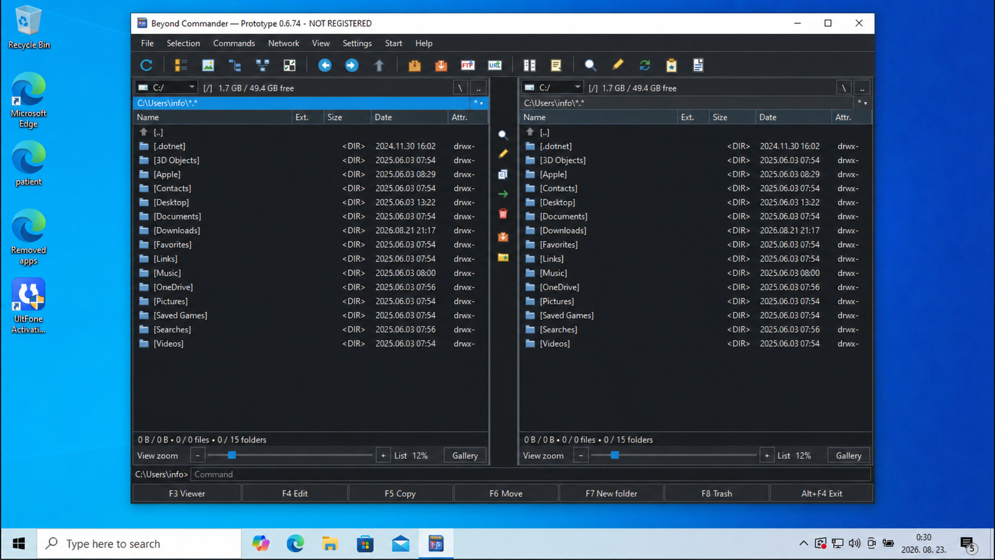Click the green synchronize directories icon
The image size is (995, 560).
pyautogui.click(x=644, y=65)
